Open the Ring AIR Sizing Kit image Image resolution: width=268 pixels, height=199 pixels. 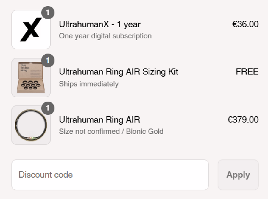click(31, 78)
